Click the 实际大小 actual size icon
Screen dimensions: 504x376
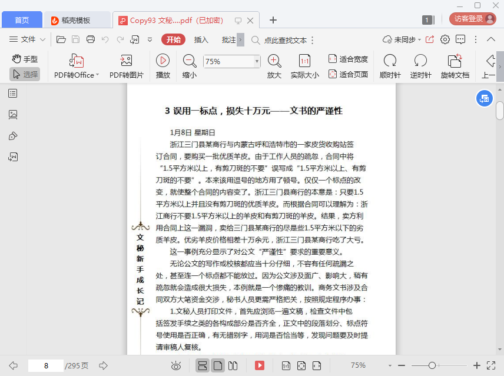pyautogui.click(x=304, y=61)
